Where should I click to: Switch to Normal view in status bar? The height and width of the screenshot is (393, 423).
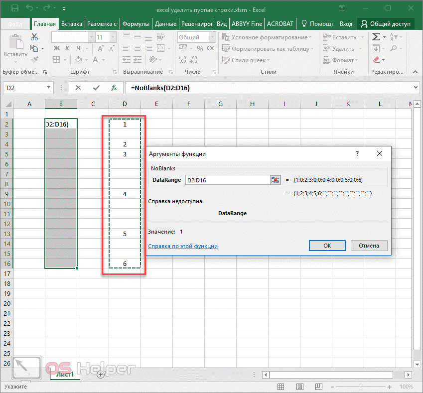(281, 387)
